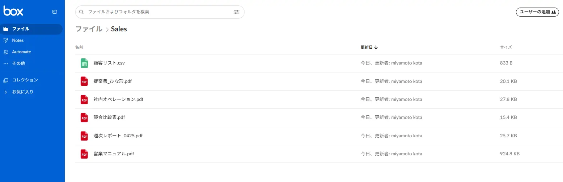Click the magnifier search icon
This screenshot has height=182, width=563.
coord(81,12)
